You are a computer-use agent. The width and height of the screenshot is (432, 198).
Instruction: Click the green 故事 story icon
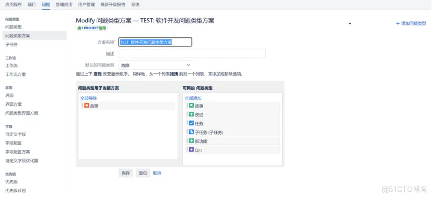pos(191,105)
